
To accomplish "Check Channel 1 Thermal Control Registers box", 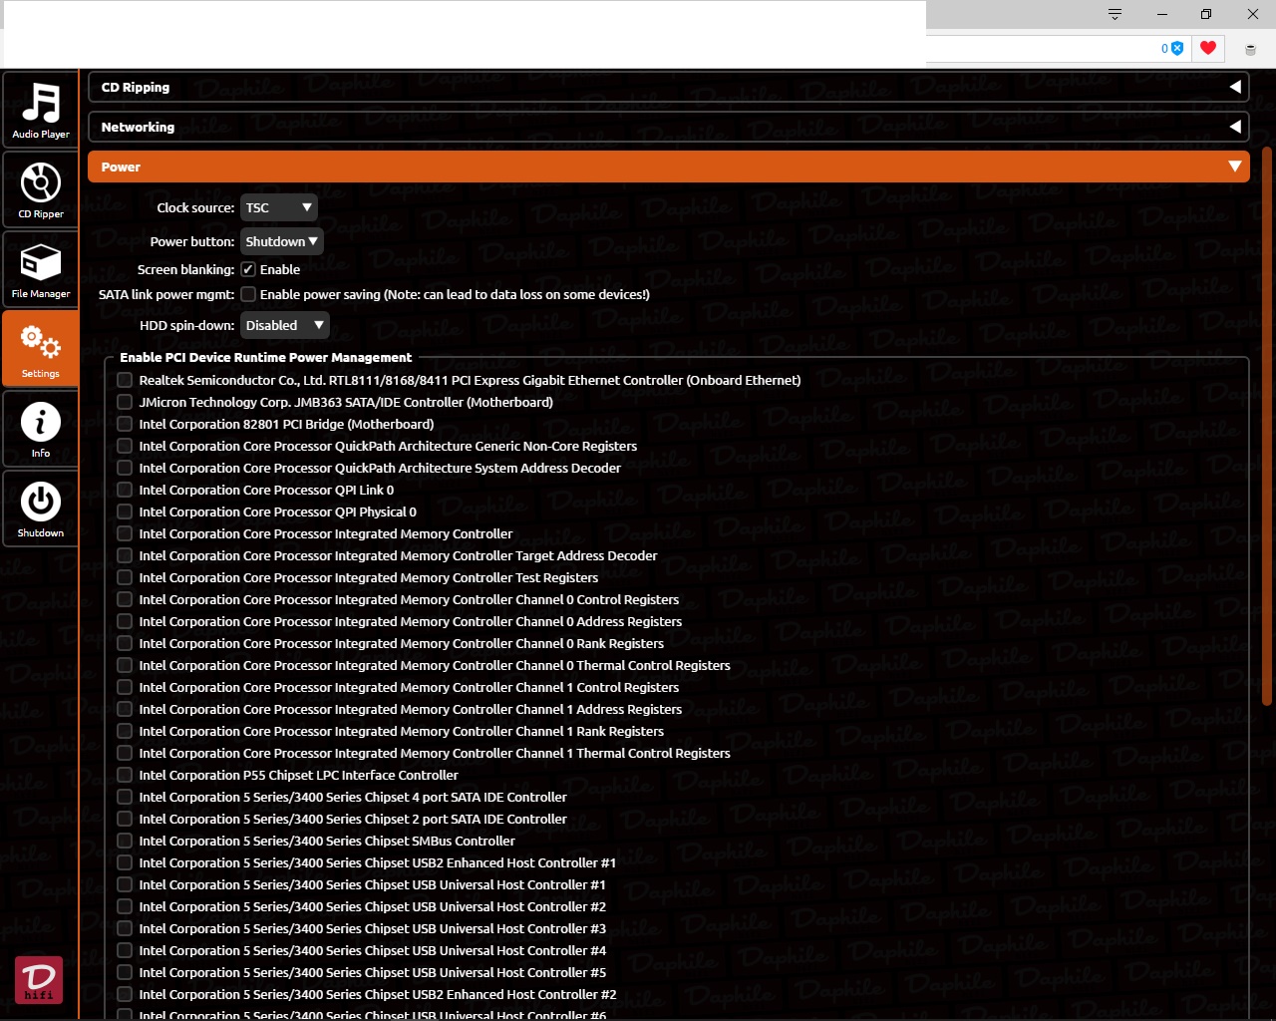I will pyautogui.click(x=125, y=753).
